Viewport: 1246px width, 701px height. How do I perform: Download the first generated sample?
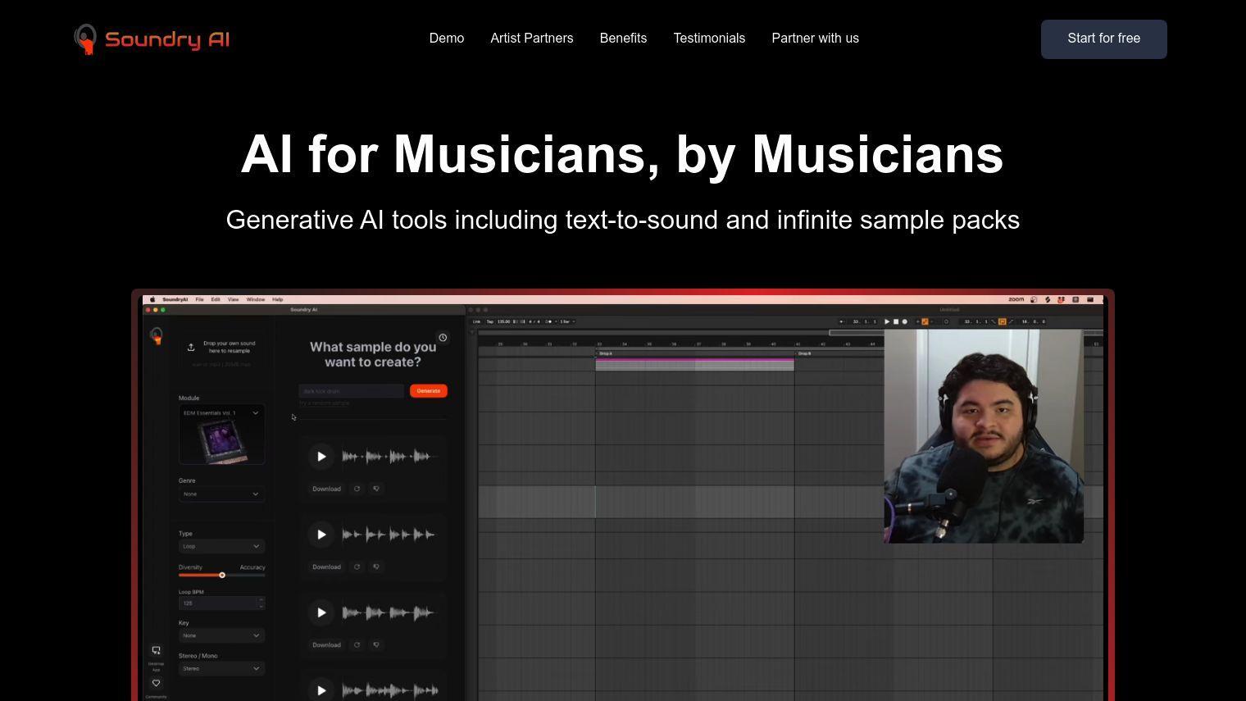click(326, 489)
